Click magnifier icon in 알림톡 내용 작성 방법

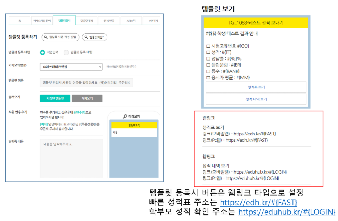click(46, 37)
